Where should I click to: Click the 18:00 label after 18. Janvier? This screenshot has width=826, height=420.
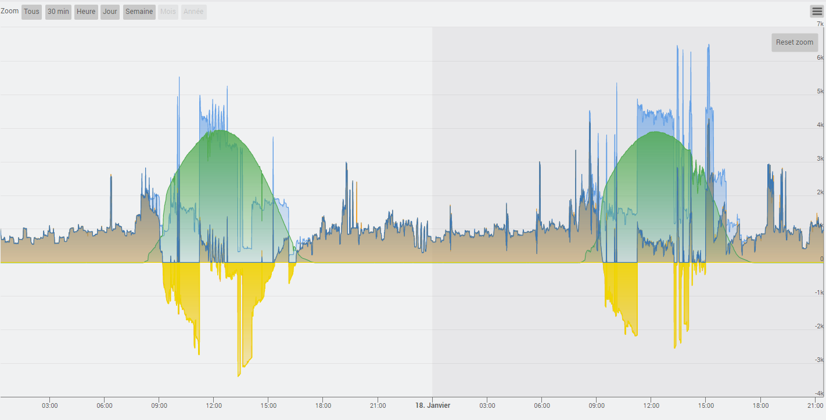pos(760,405)
